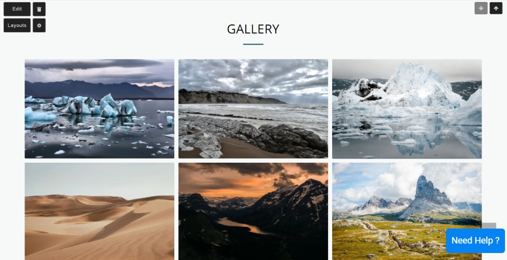507x260 pixels.
Task: Open the large white iceberg photo
Action: point(407,109)
